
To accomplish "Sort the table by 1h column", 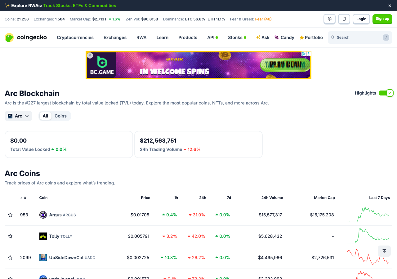I will (x=176, y=198).
